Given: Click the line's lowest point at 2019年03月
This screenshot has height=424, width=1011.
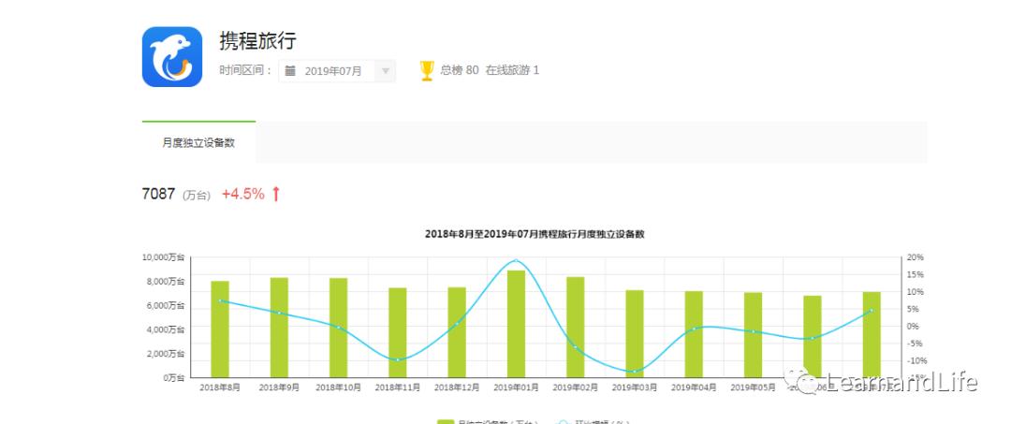Looking at the screenshot, I should [635, 372].
